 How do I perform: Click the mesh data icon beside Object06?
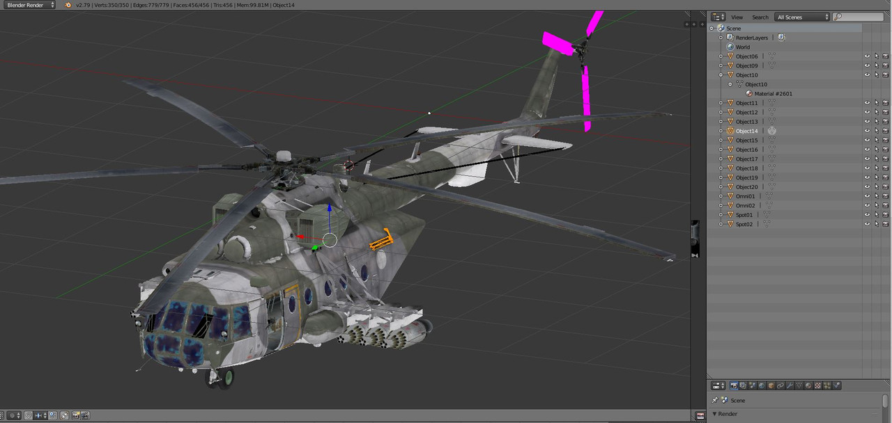[772, 56]
